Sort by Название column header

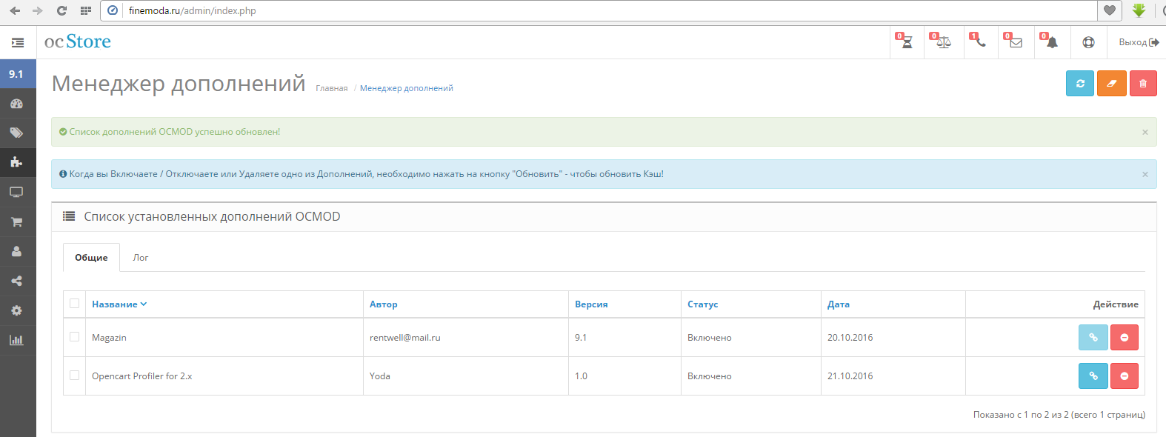(x=119, y=304)
